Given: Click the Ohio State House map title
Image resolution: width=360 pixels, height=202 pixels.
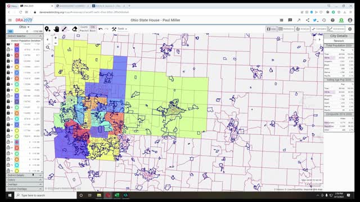Looking at the screenshot, I should (155, 20).
